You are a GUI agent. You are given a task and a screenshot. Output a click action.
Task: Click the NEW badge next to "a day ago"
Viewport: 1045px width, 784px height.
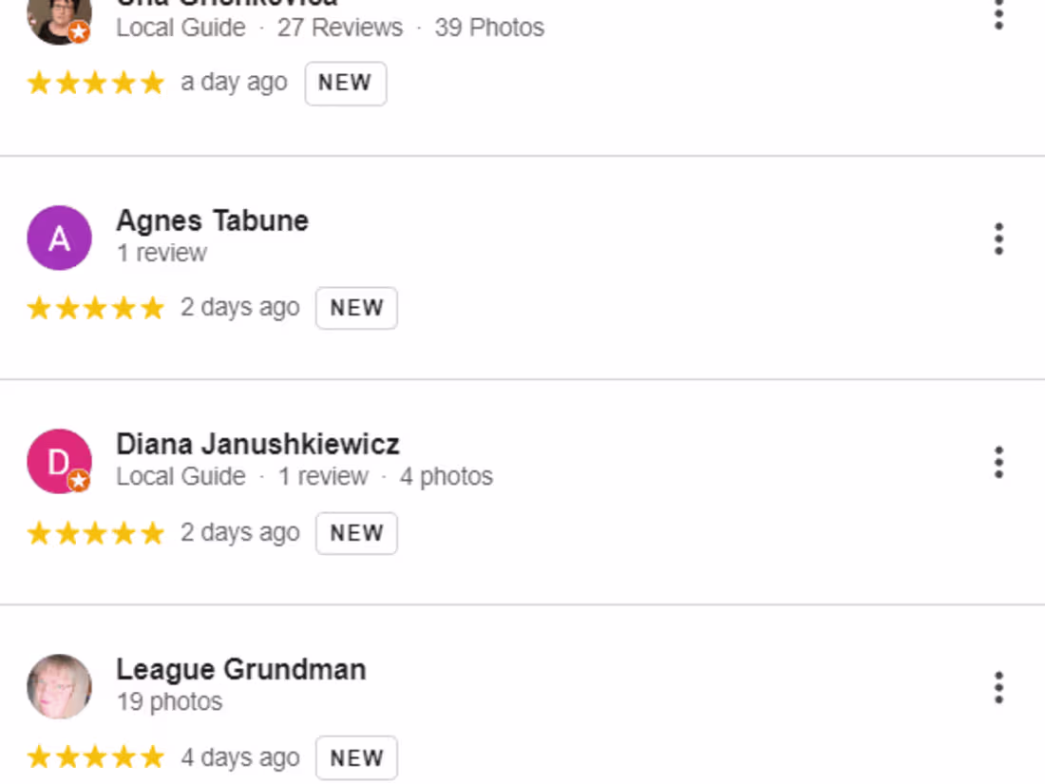[345, 84]
